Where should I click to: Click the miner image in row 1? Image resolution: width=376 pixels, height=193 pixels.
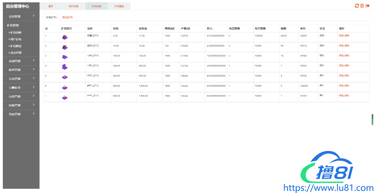(65, 36)
